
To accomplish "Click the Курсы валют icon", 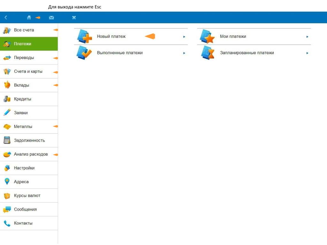I will point(7,196).
